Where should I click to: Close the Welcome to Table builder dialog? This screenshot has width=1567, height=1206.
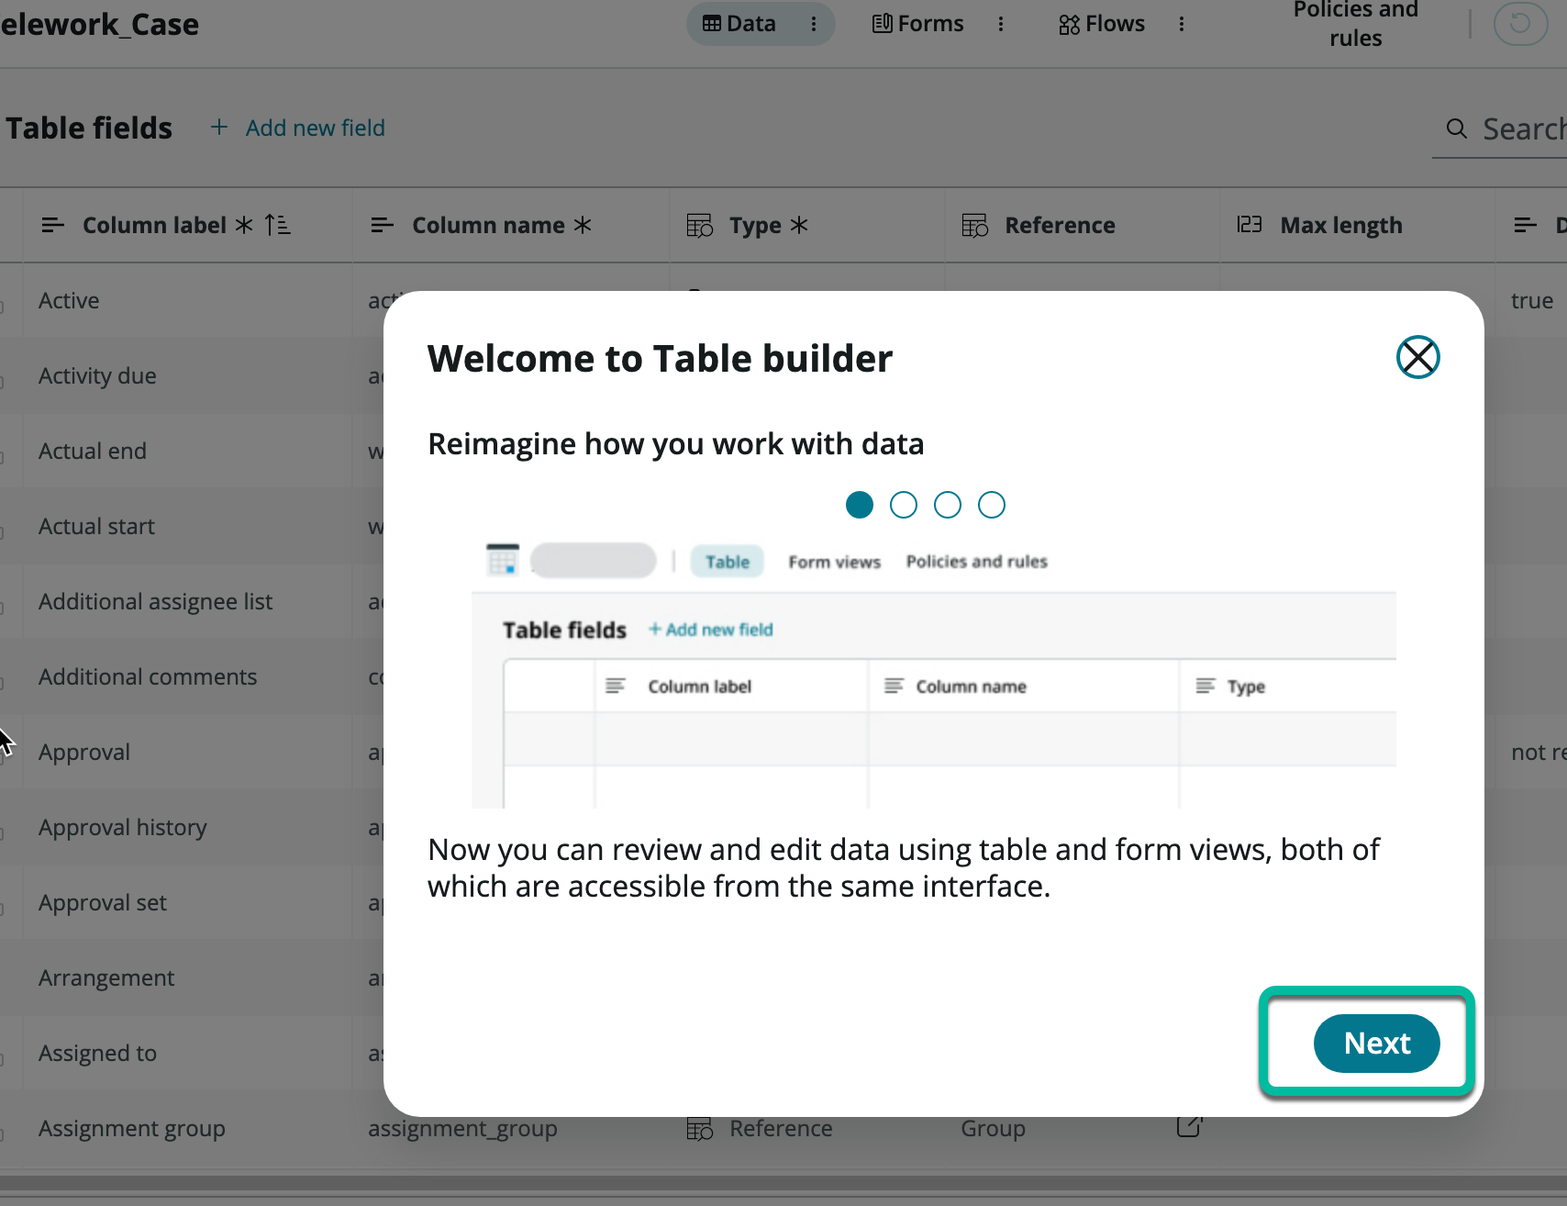[1417, 357]
